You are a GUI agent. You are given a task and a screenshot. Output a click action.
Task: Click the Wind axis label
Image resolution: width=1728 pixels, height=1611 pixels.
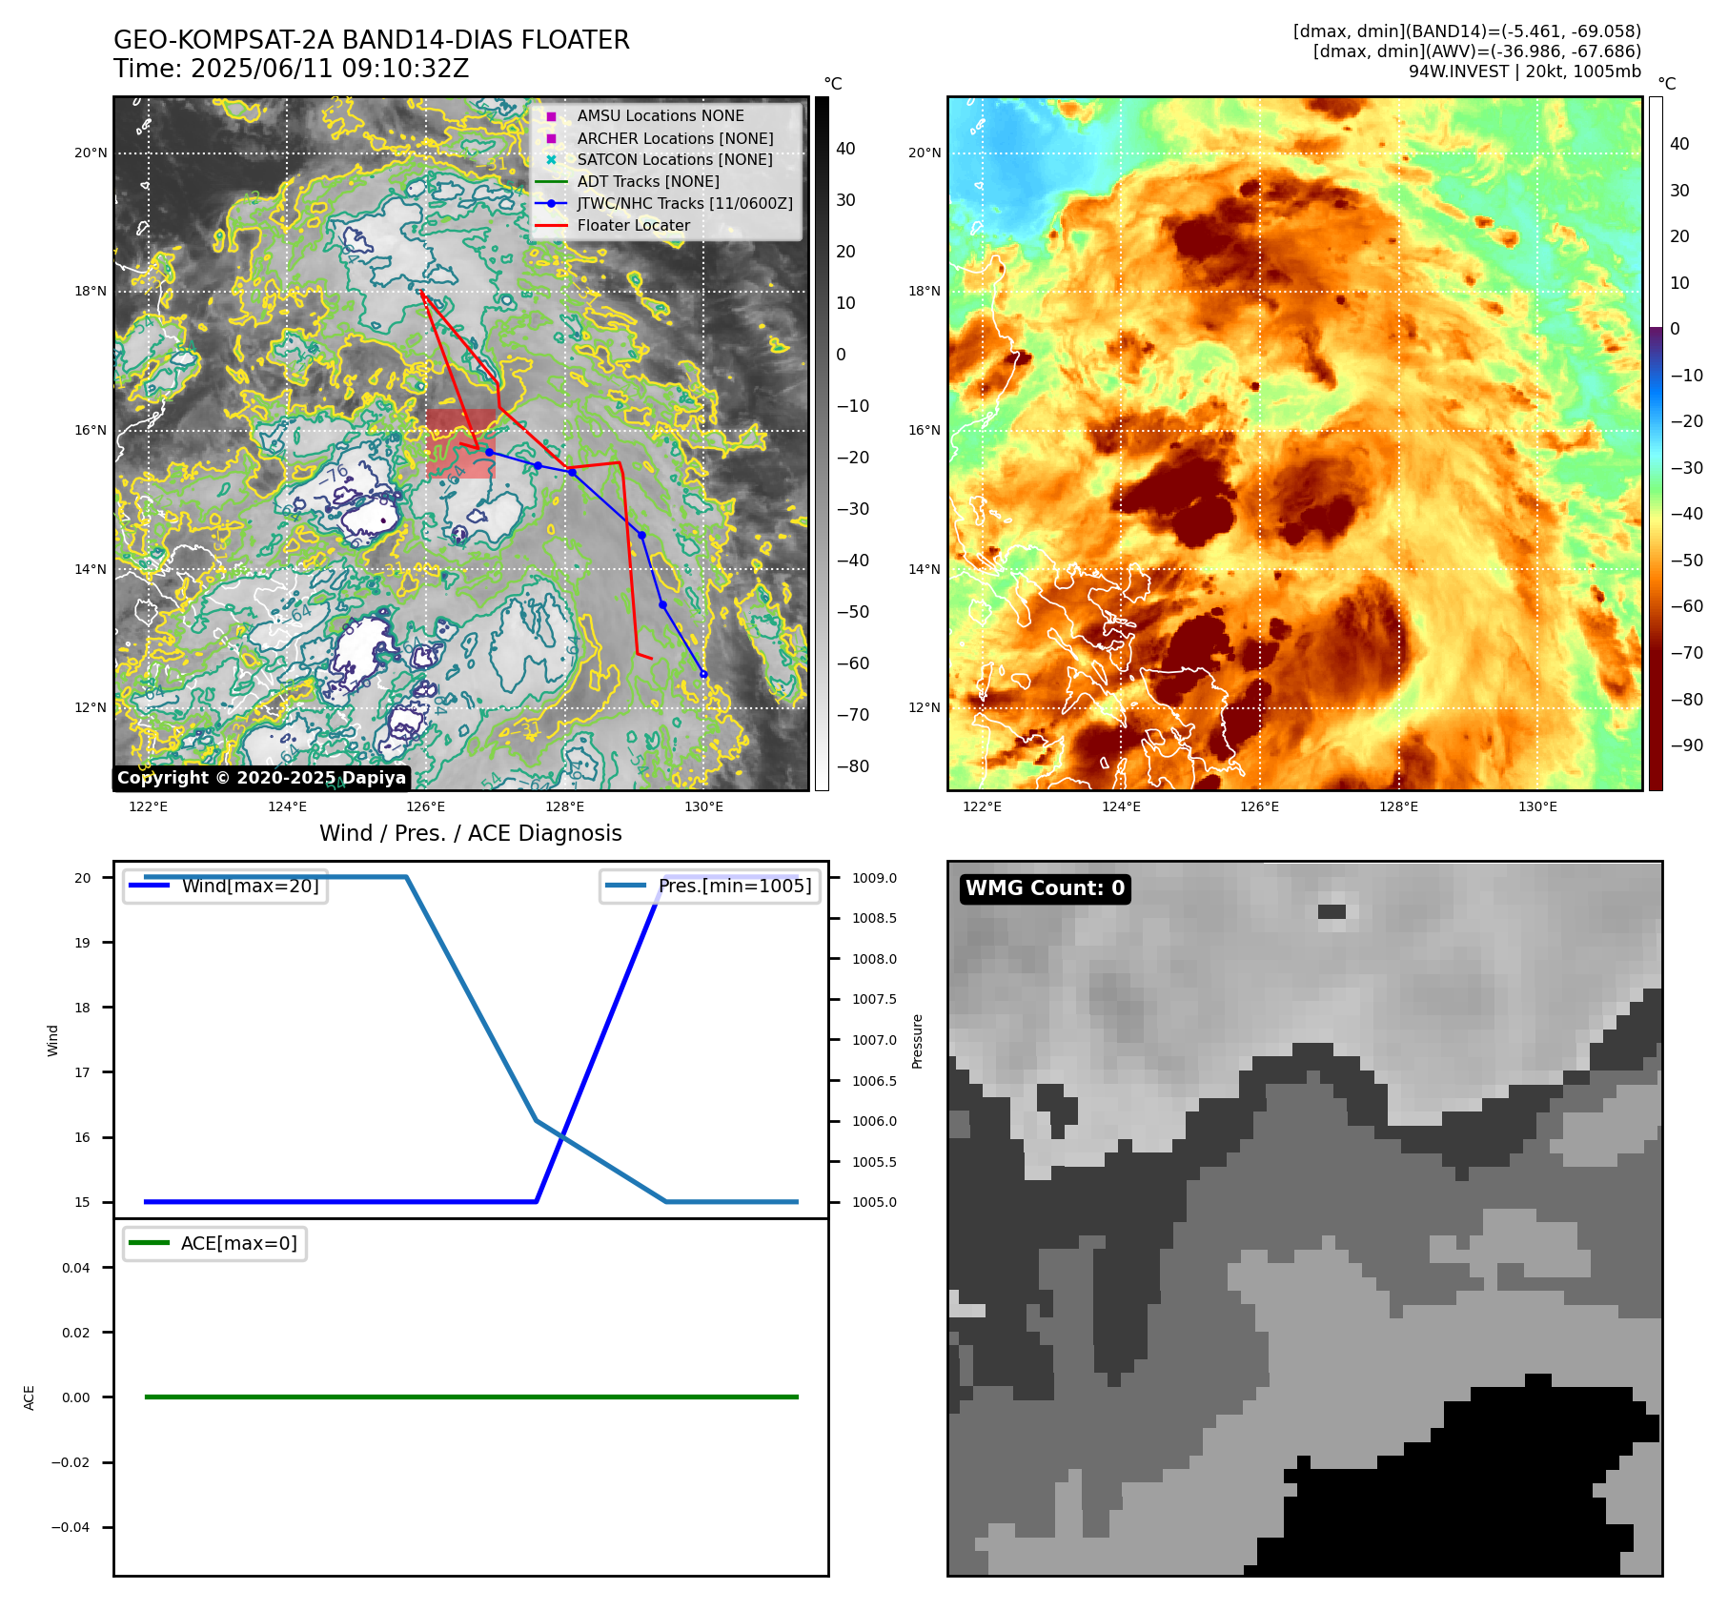pyautogui.click(x=52, y=1041)
